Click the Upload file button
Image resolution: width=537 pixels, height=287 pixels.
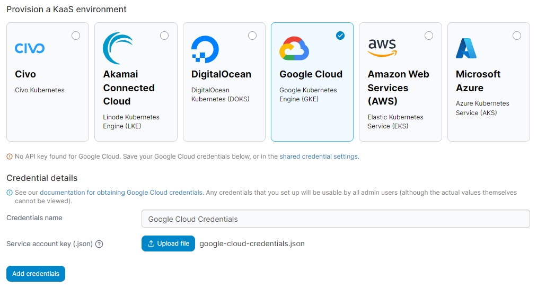pos(168,243)
